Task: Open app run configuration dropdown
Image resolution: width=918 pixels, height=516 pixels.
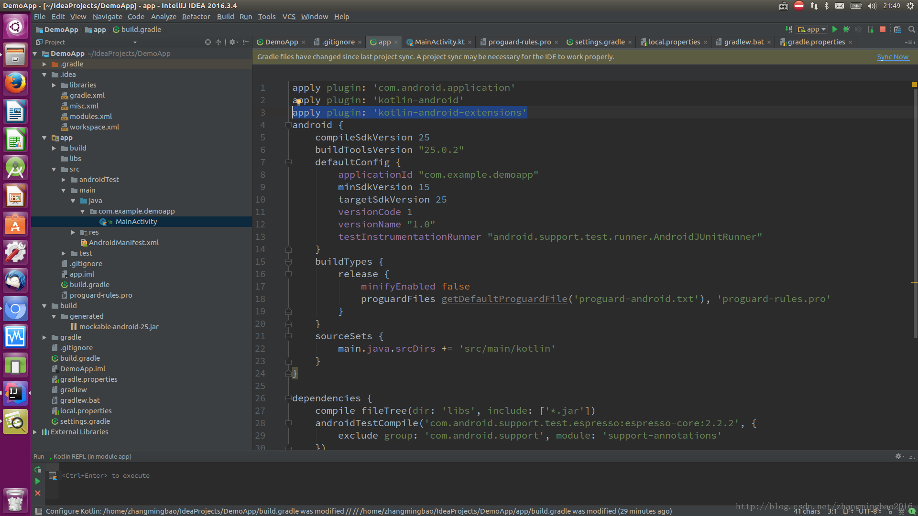Action: tap(812, 29)
